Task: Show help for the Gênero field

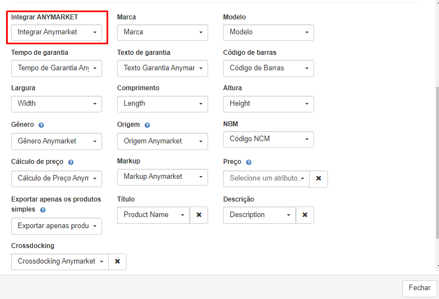Action: coord(41,125)
